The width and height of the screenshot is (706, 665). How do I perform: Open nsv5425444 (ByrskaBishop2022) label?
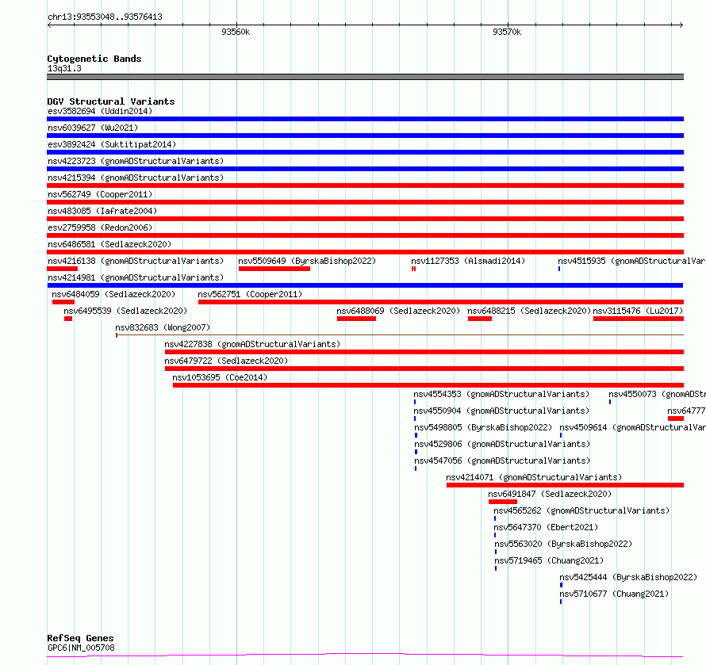tap(628, 577)
